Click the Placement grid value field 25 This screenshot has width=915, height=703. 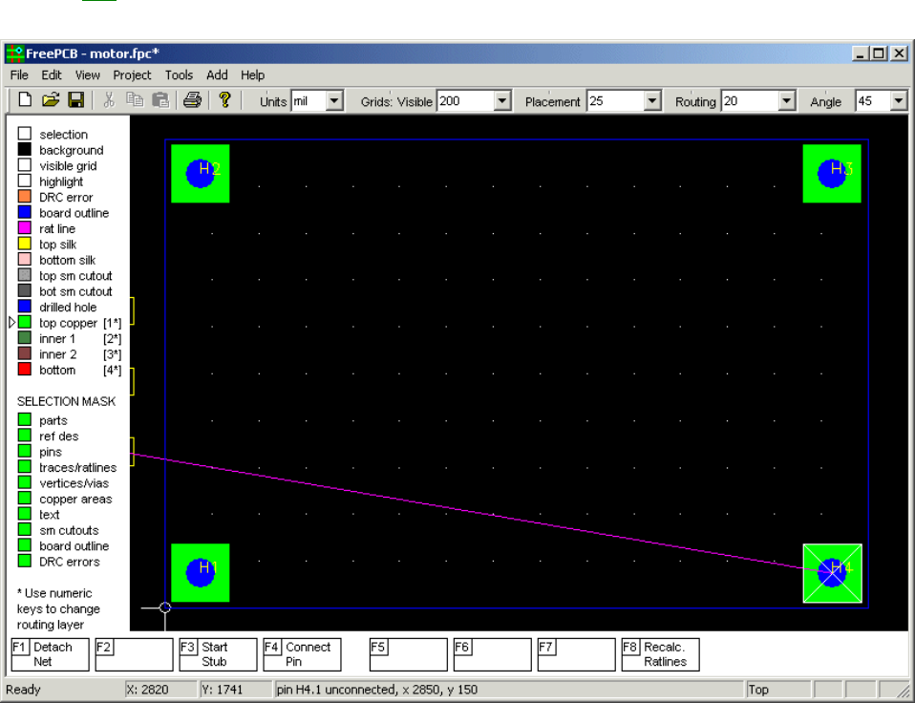coord(616,101)
